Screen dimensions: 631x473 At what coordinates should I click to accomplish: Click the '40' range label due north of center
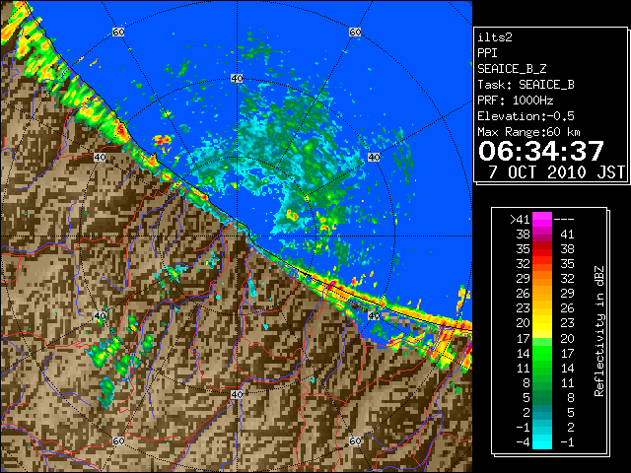[237, 78]
